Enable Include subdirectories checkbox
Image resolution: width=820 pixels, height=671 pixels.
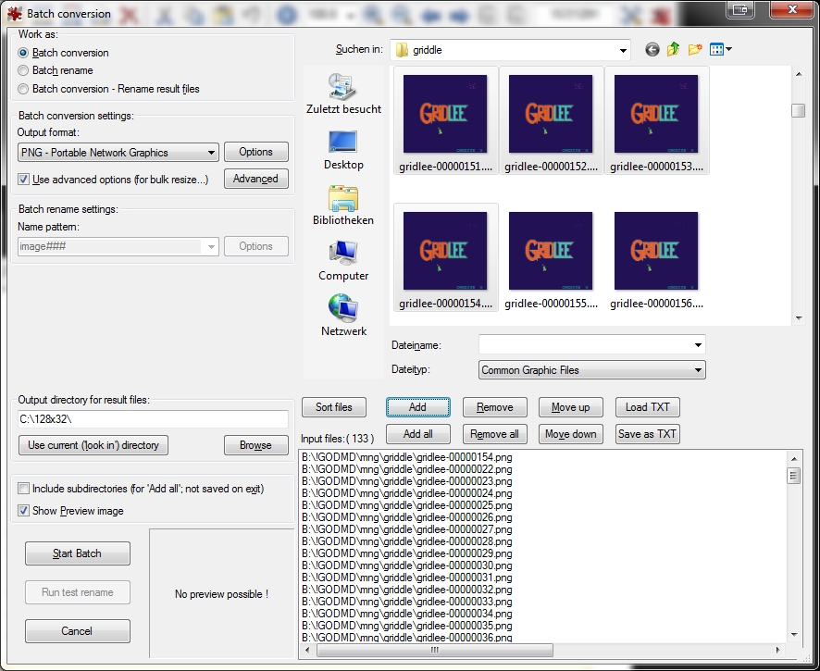(x=24, y=489)
